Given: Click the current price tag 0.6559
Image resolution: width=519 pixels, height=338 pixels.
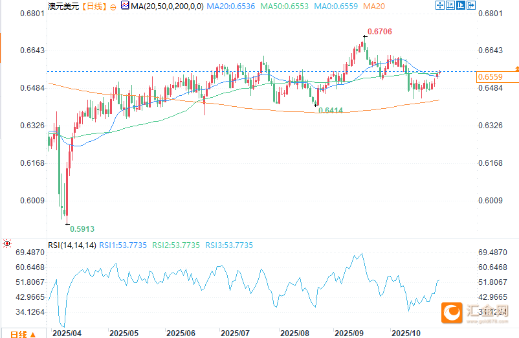Looking at the screenshot, I should point(489,77).
